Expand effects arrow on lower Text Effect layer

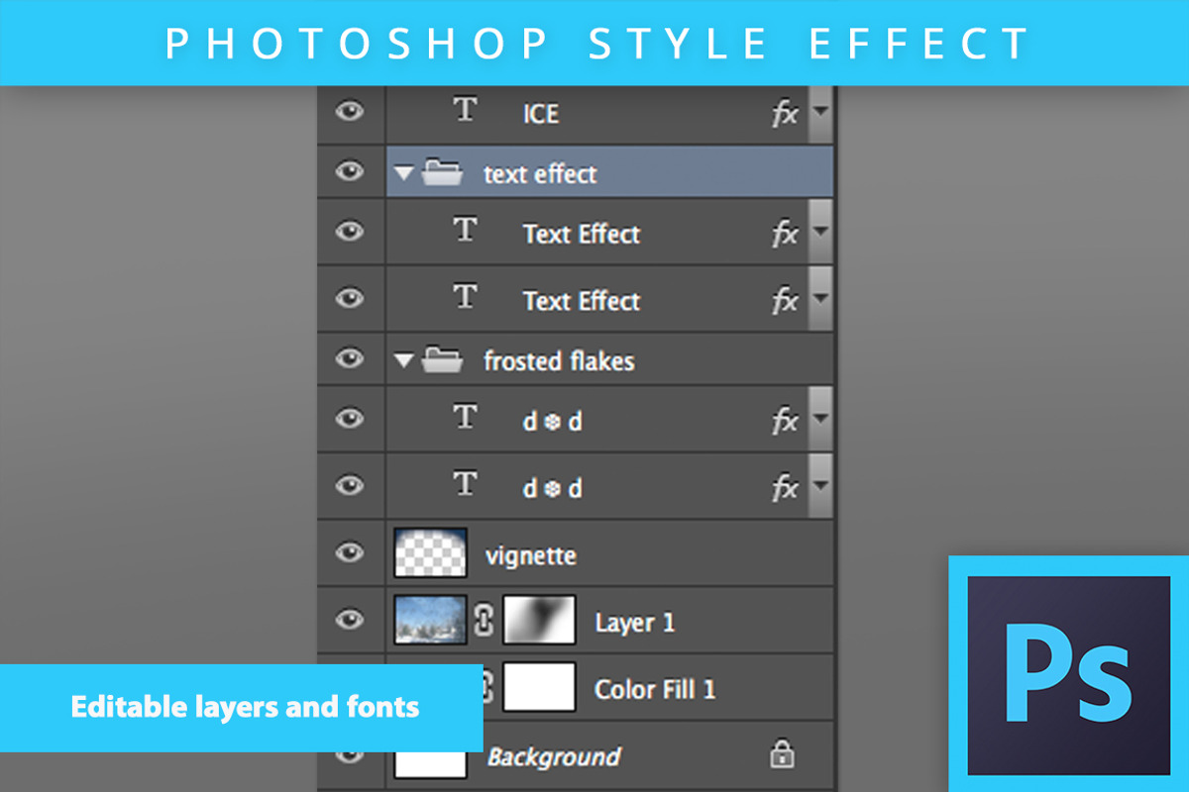[x=819, y=298]
